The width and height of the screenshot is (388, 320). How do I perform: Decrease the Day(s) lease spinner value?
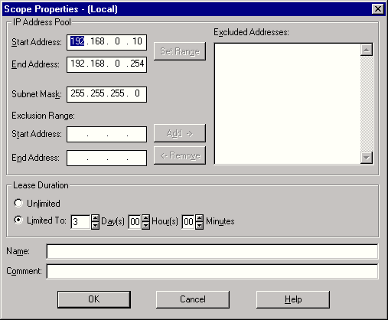pos(95,226)
